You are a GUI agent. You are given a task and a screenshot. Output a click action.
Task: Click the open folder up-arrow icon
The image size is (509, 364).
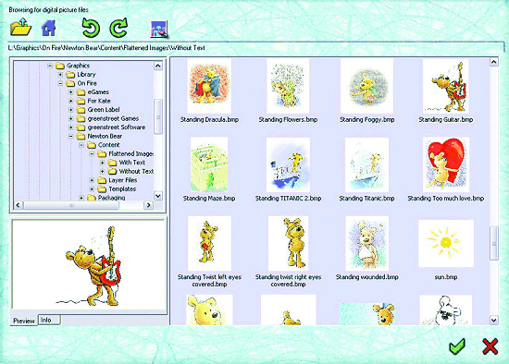(20, 27)
